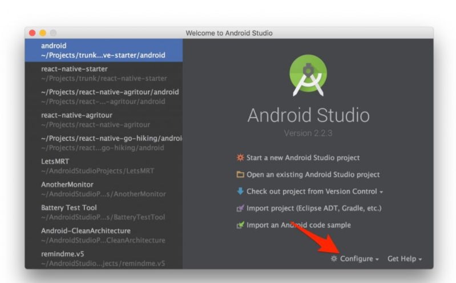Select Import project (Eclipse ADT, Gradle, etc.)
Screen dimensions: 456x283
[314, 208]
